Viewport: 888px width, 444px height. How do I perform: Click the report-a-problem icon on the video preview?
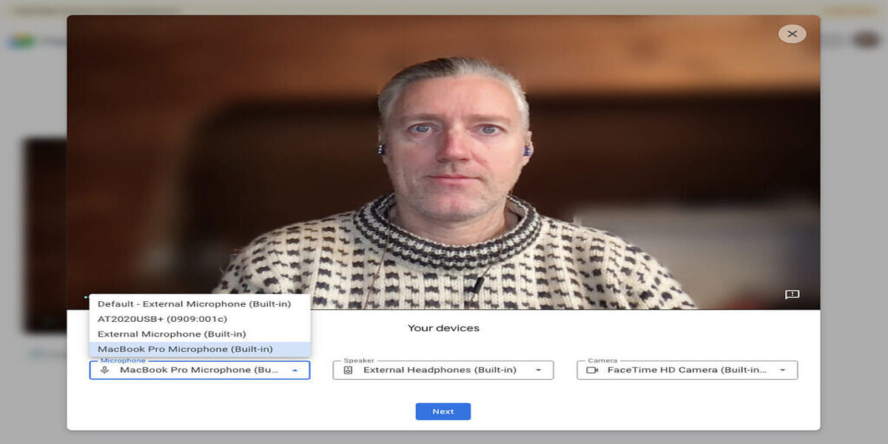click(x=791, y=295)
